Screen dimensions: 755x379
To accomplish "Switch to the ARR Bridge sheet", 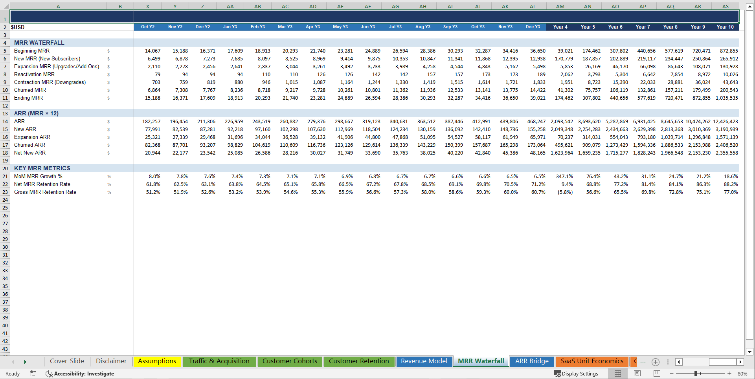I will point(532,361).
